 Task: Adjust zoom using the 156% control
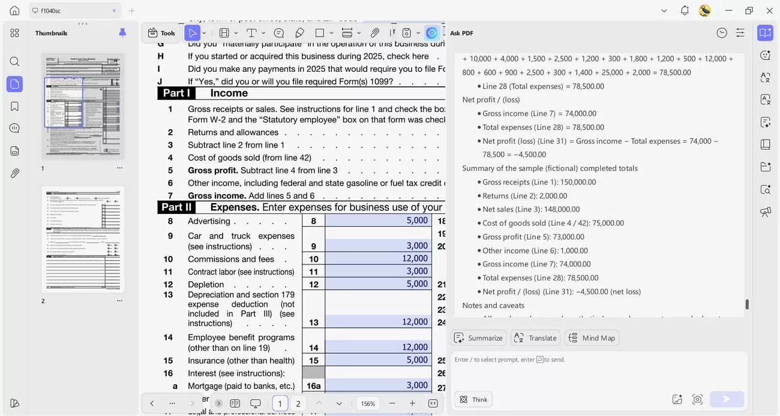coord(367,403)
